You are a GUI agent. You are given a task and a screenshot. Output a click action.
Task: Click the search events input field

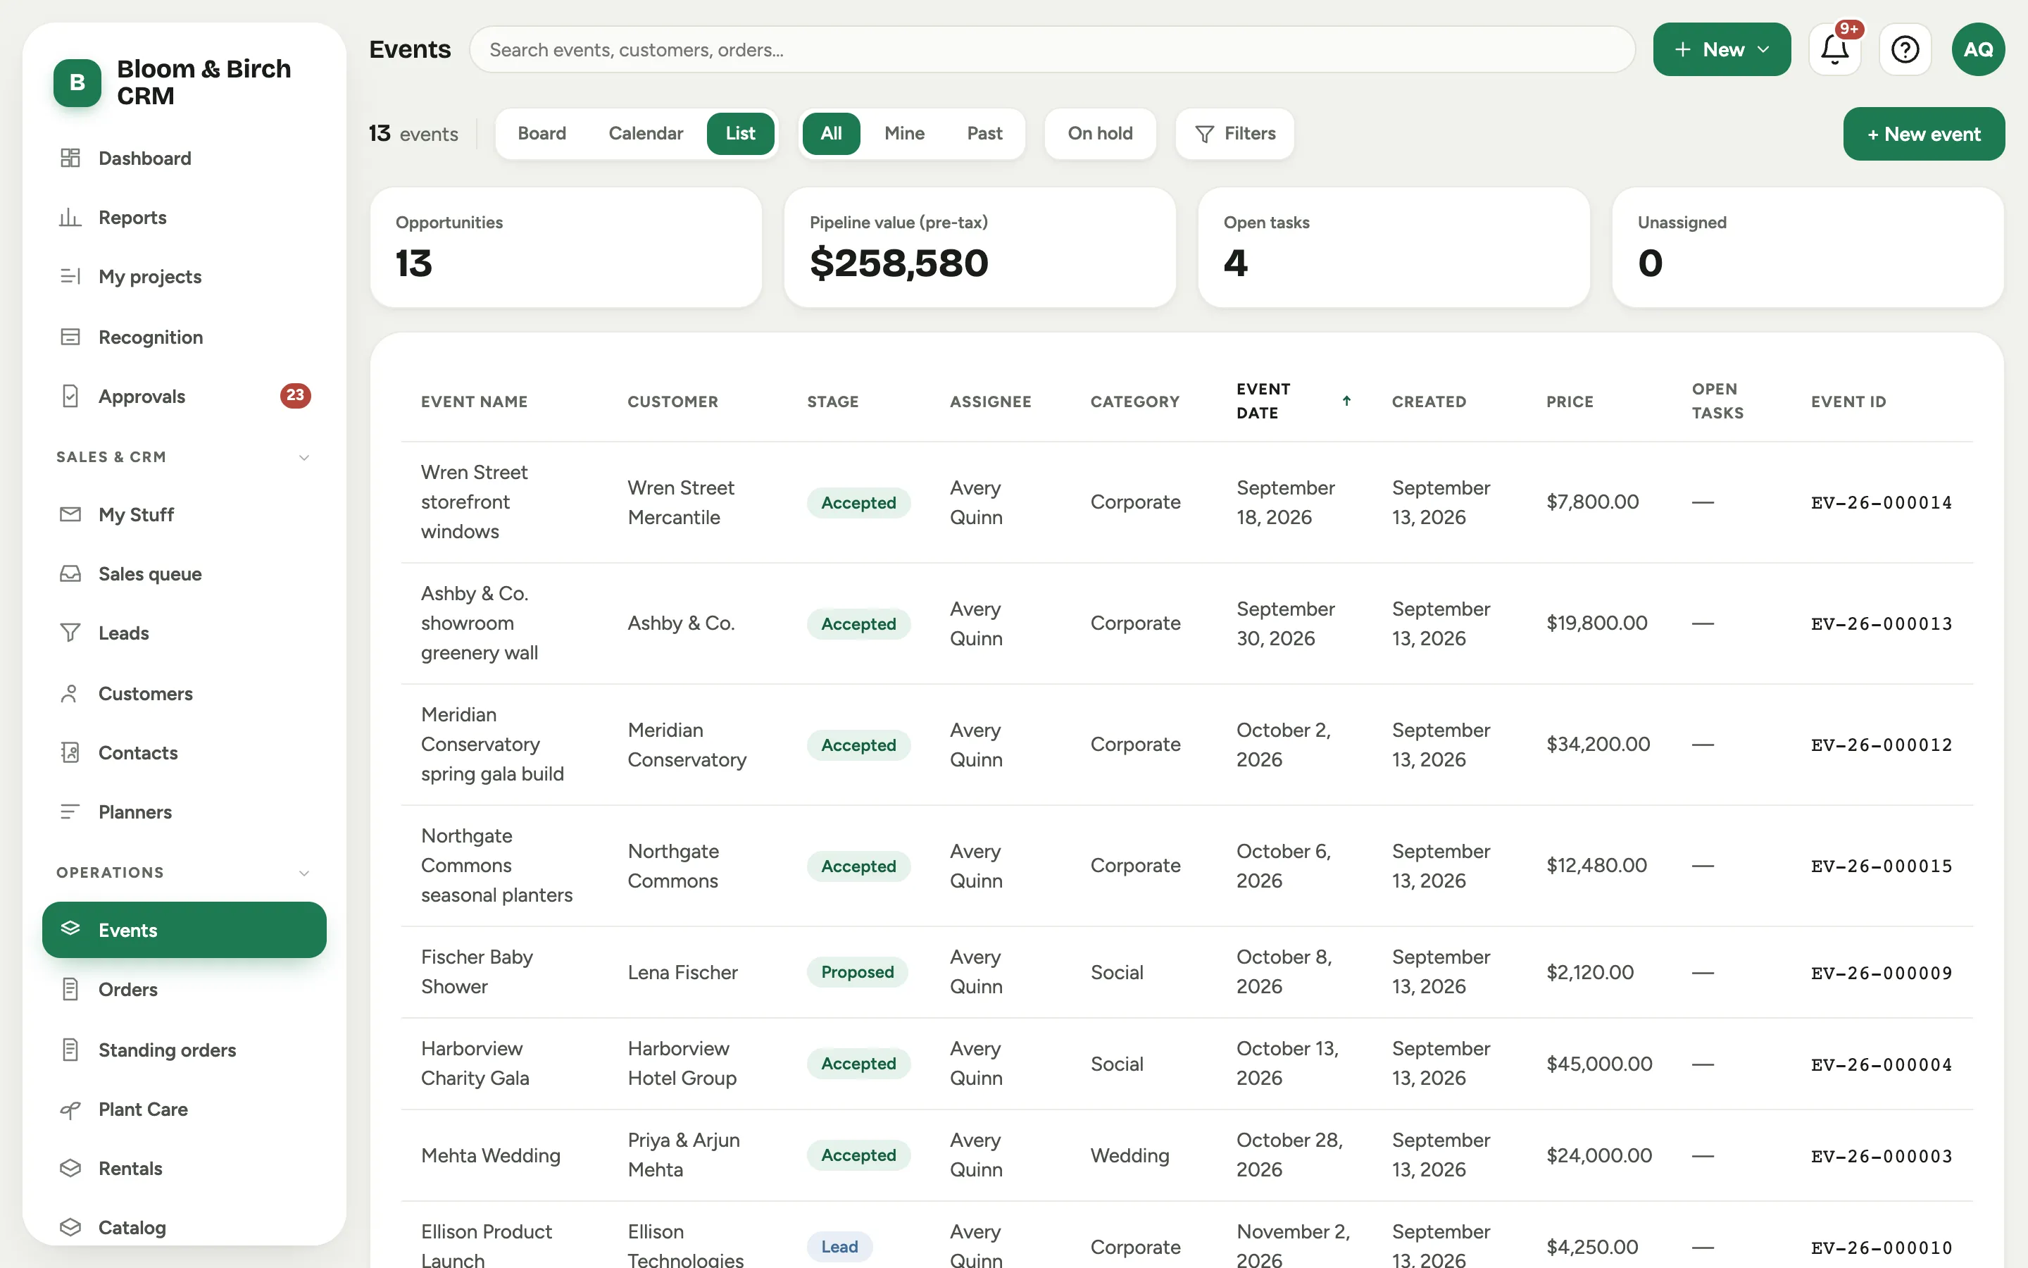coord(1052,49)
